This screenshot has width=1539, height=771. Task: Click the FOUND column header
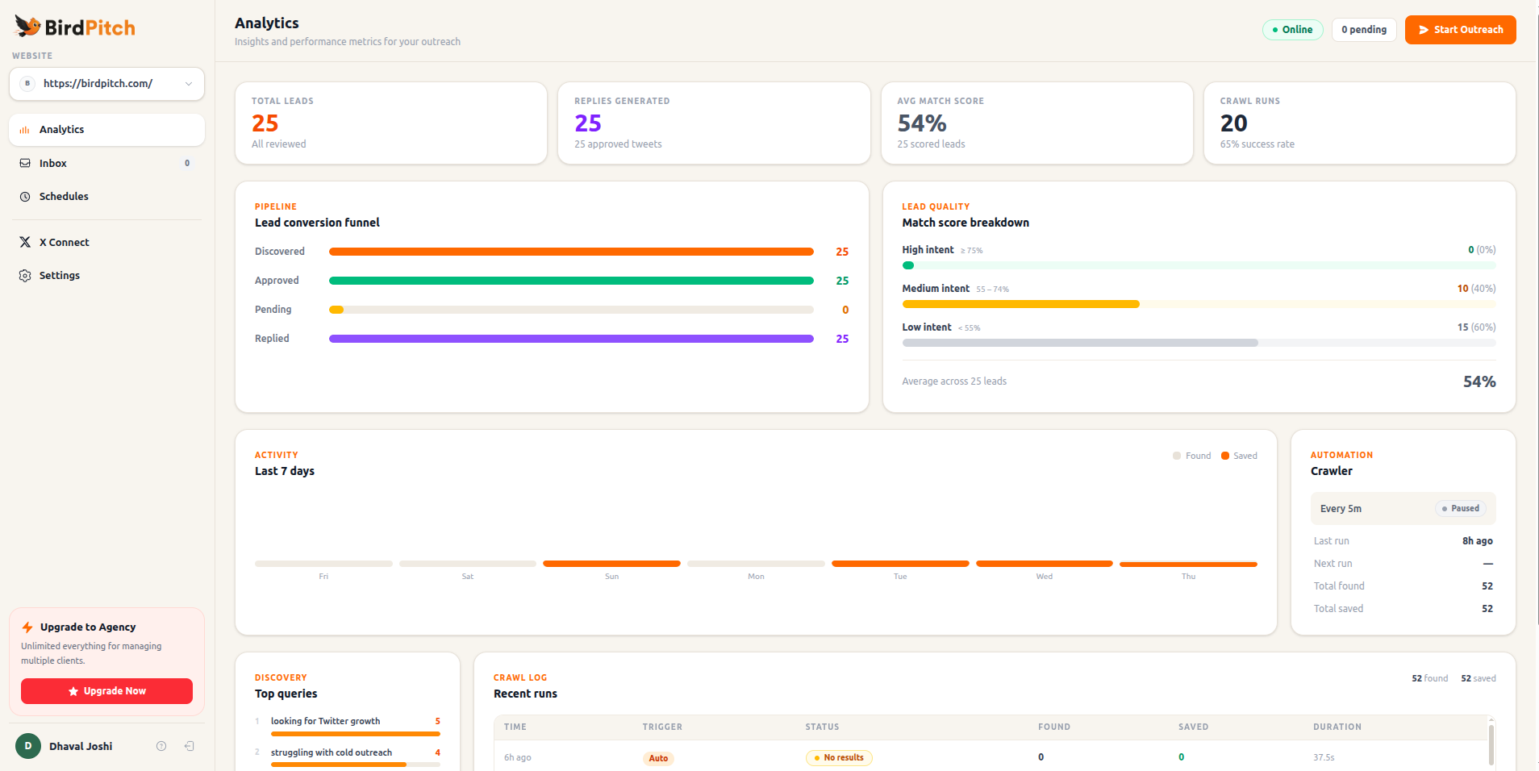pyautogui.click(x=1054, y=727)
